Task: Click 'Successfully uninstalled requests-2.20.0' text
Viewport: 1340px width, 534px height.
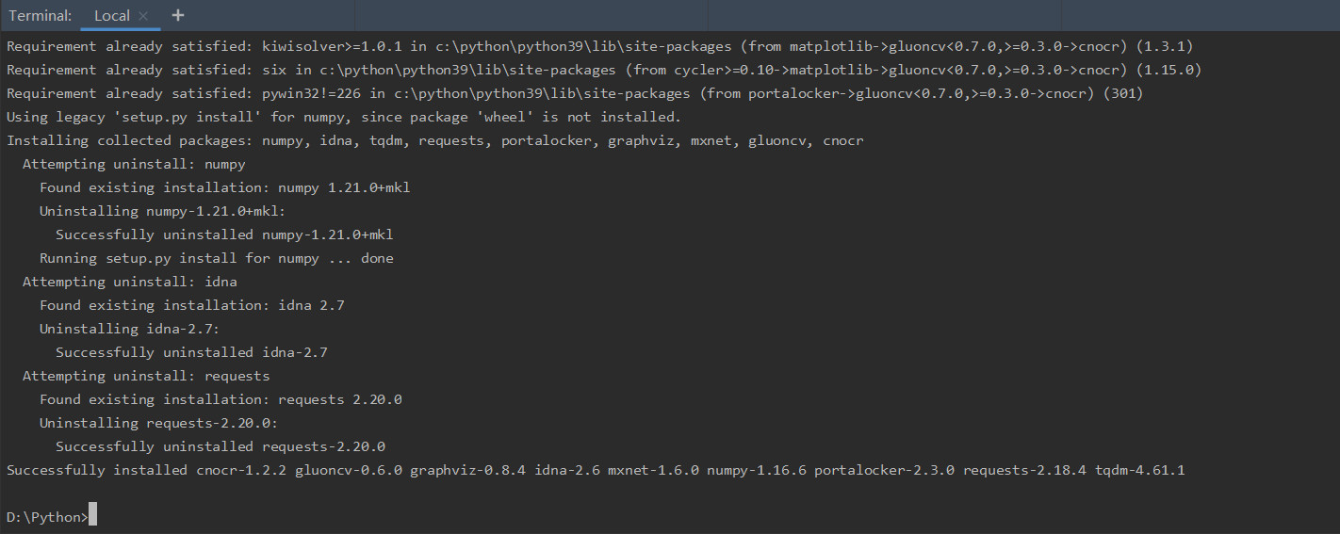Action: point(221,446)
